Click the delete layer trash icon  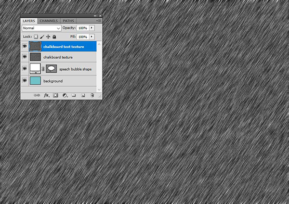[x=92, y=96]
